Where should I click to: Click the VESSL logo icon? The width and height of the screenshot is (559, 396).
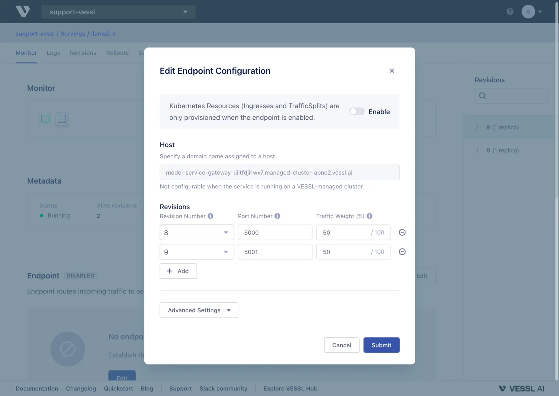22,12
